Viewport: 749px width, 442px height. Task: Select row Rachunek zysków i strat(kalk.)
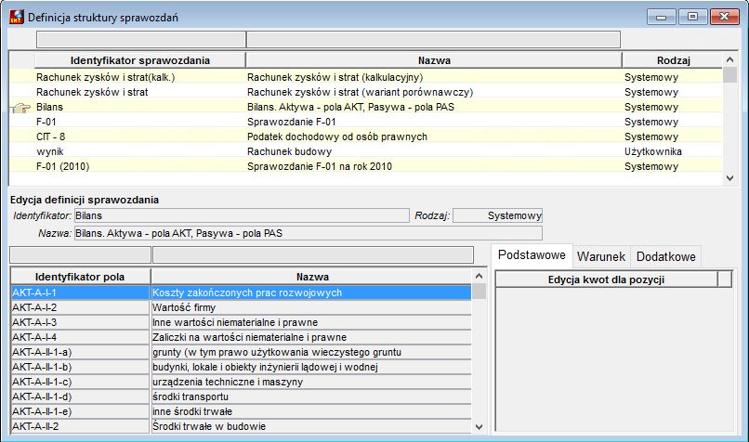pos(366,77)
